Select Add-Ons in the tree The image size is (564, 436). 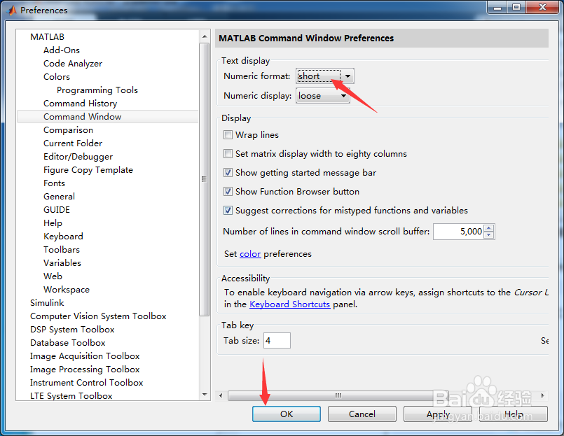62,50
